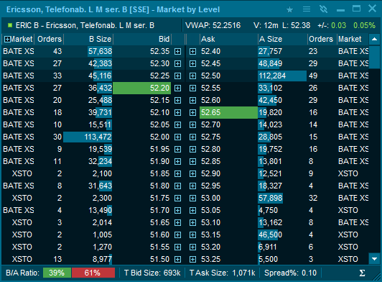Viewport: 382px width, 282px height.
Task: Click bid price 51.50 in bottom row
Action: (160, 259)
